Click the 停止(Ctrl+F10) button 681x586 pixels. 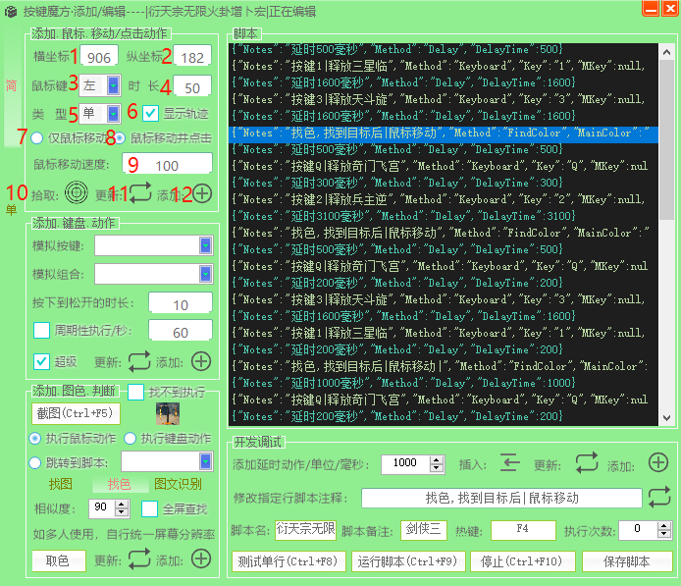pos(522,561)
